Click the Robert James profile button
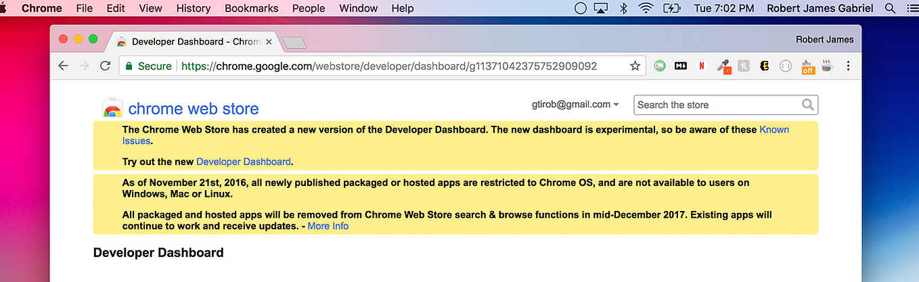This screenshot has width=919, height=282. click(x=824, y=40)
